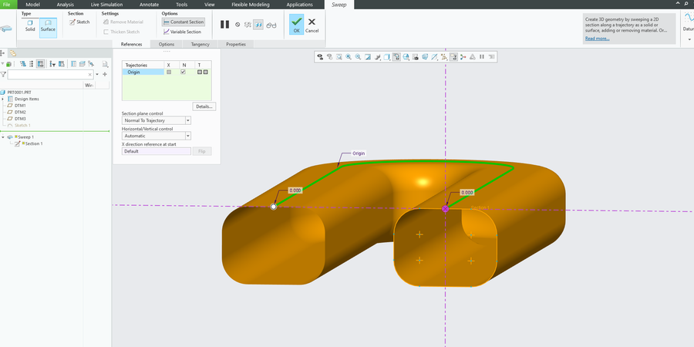The width and height of the screenshot is (694, 347).
Task: Open the Horizontal/Vertical control dropdown
Action: tap(188, 136)
